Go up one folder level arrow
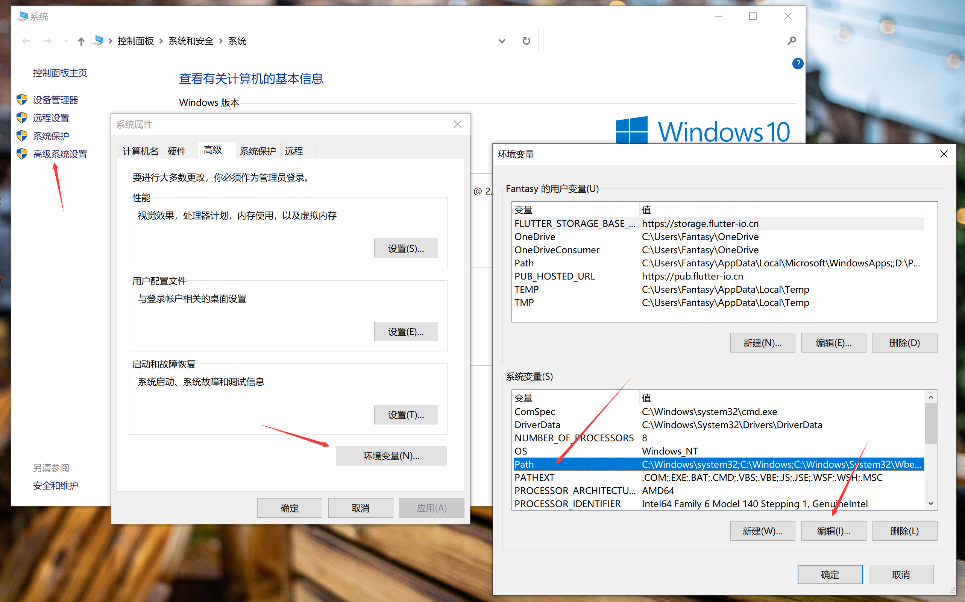Image resolution: width=965 pixels, height=602 pixels. click(x=81, y=41)
